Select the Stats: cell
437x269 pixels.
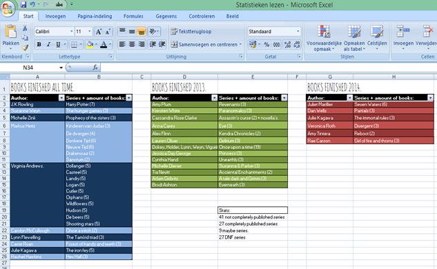[253, 210]
